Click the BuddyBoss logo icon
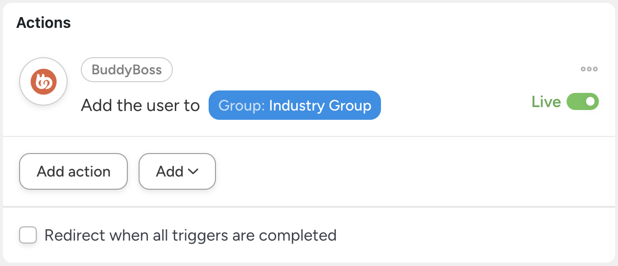Screen dimensions: 618x266 click(x=43, y=82)
